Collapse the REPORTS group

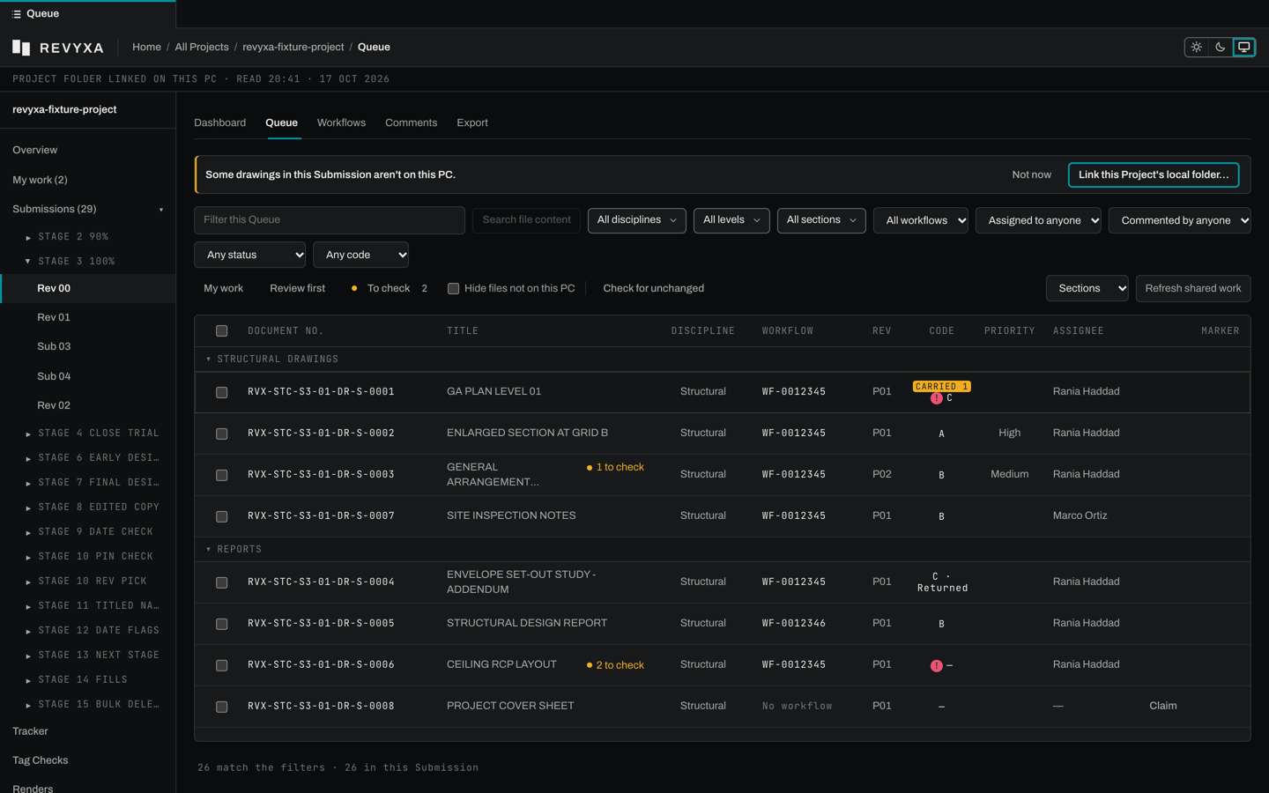tap(208, 550)
